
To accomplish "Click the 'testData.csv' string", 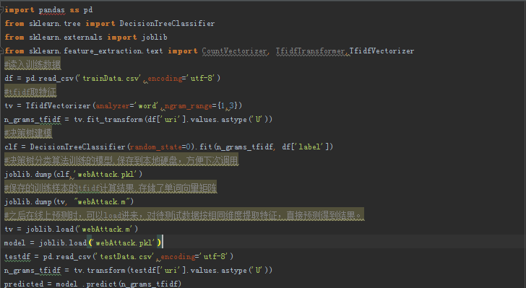I will 126,257.
